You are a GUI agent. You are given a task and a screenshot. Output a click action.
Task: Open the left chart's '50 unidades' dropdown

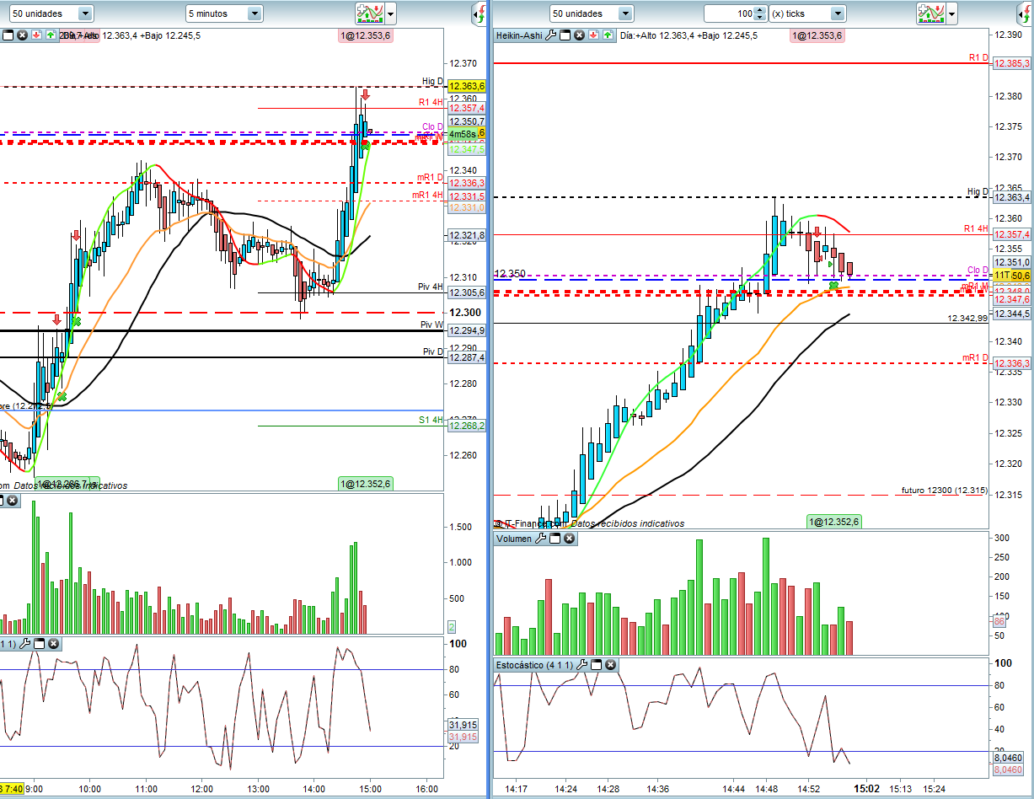pos(51,13)
